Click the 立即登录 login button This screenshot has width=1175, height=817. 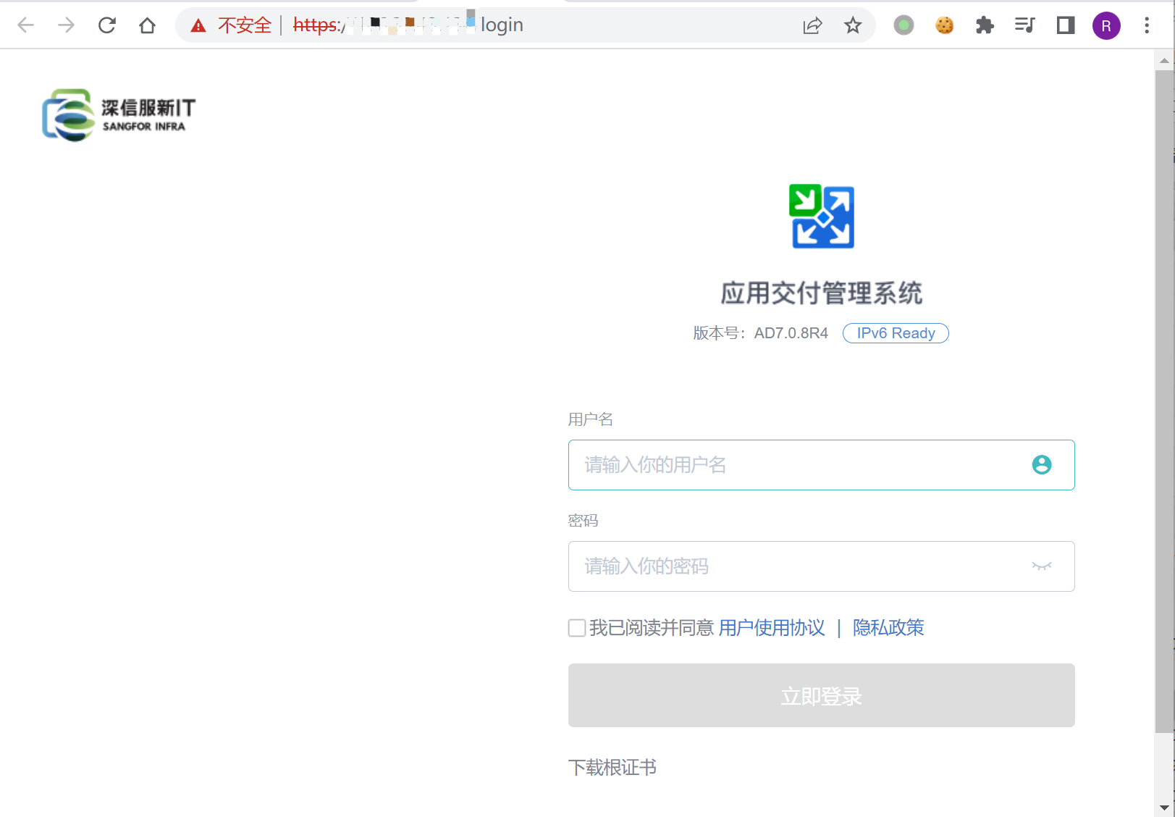point(821,695)
